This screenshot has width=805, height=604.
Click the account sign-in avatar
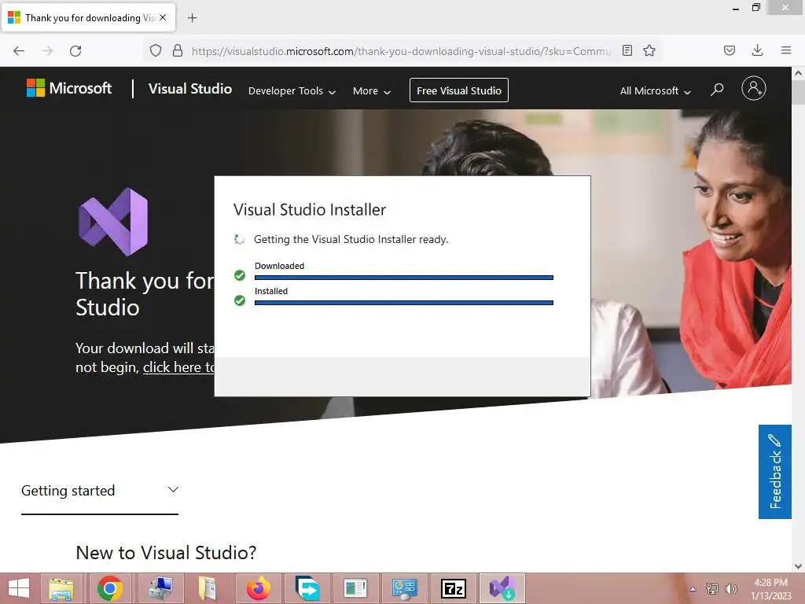(754, 88)
